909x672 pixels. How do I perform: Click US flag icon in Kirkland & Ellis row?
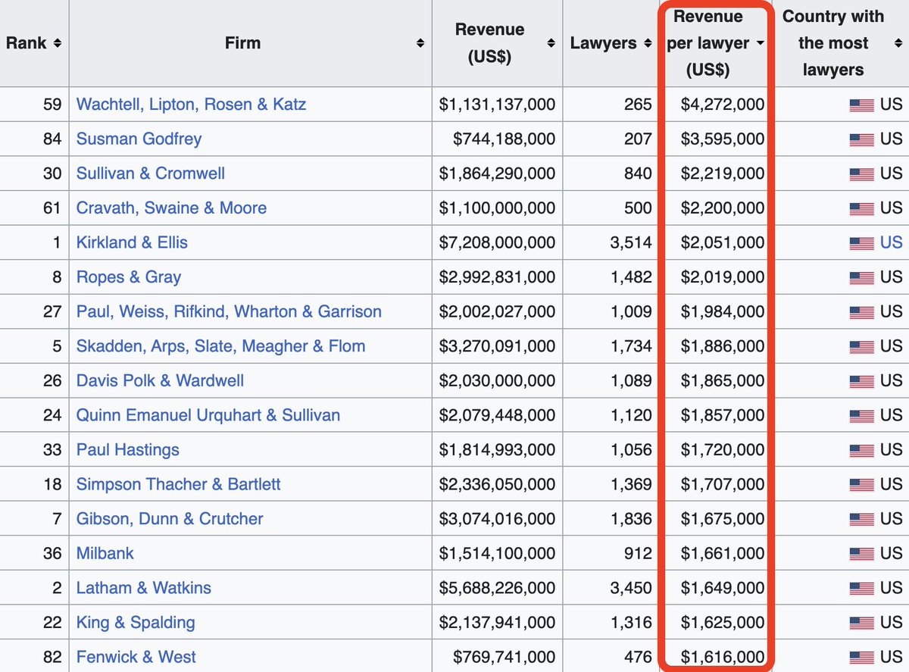[862, 243]
